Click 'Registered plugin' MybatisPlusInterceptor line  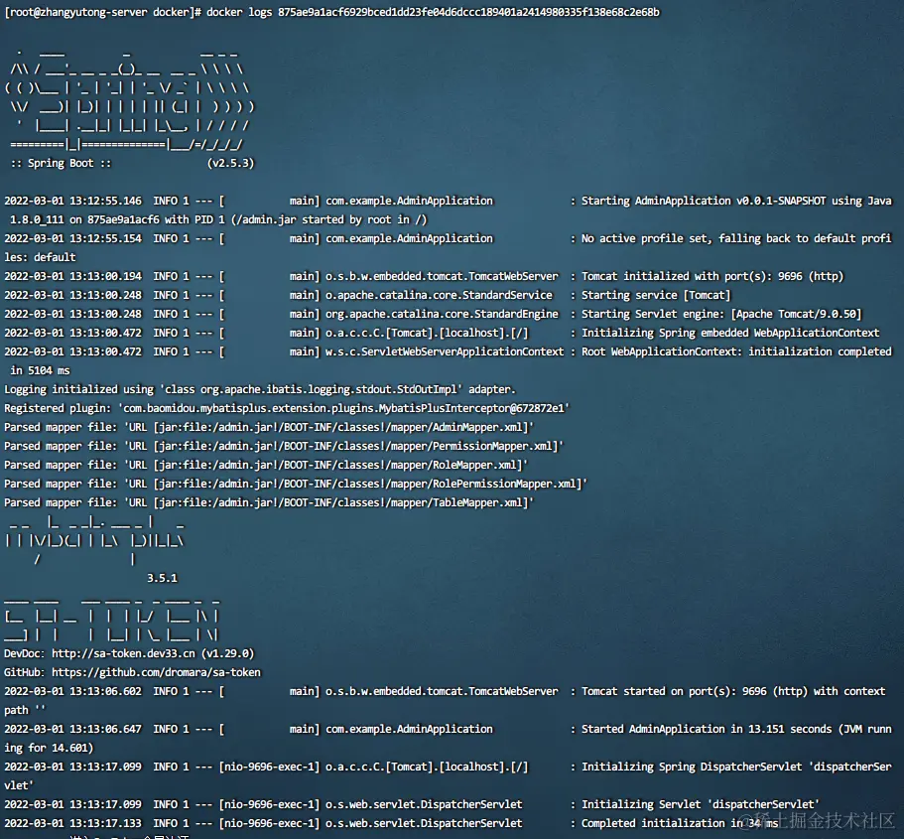pyautogui.click(x=287, y=408)
